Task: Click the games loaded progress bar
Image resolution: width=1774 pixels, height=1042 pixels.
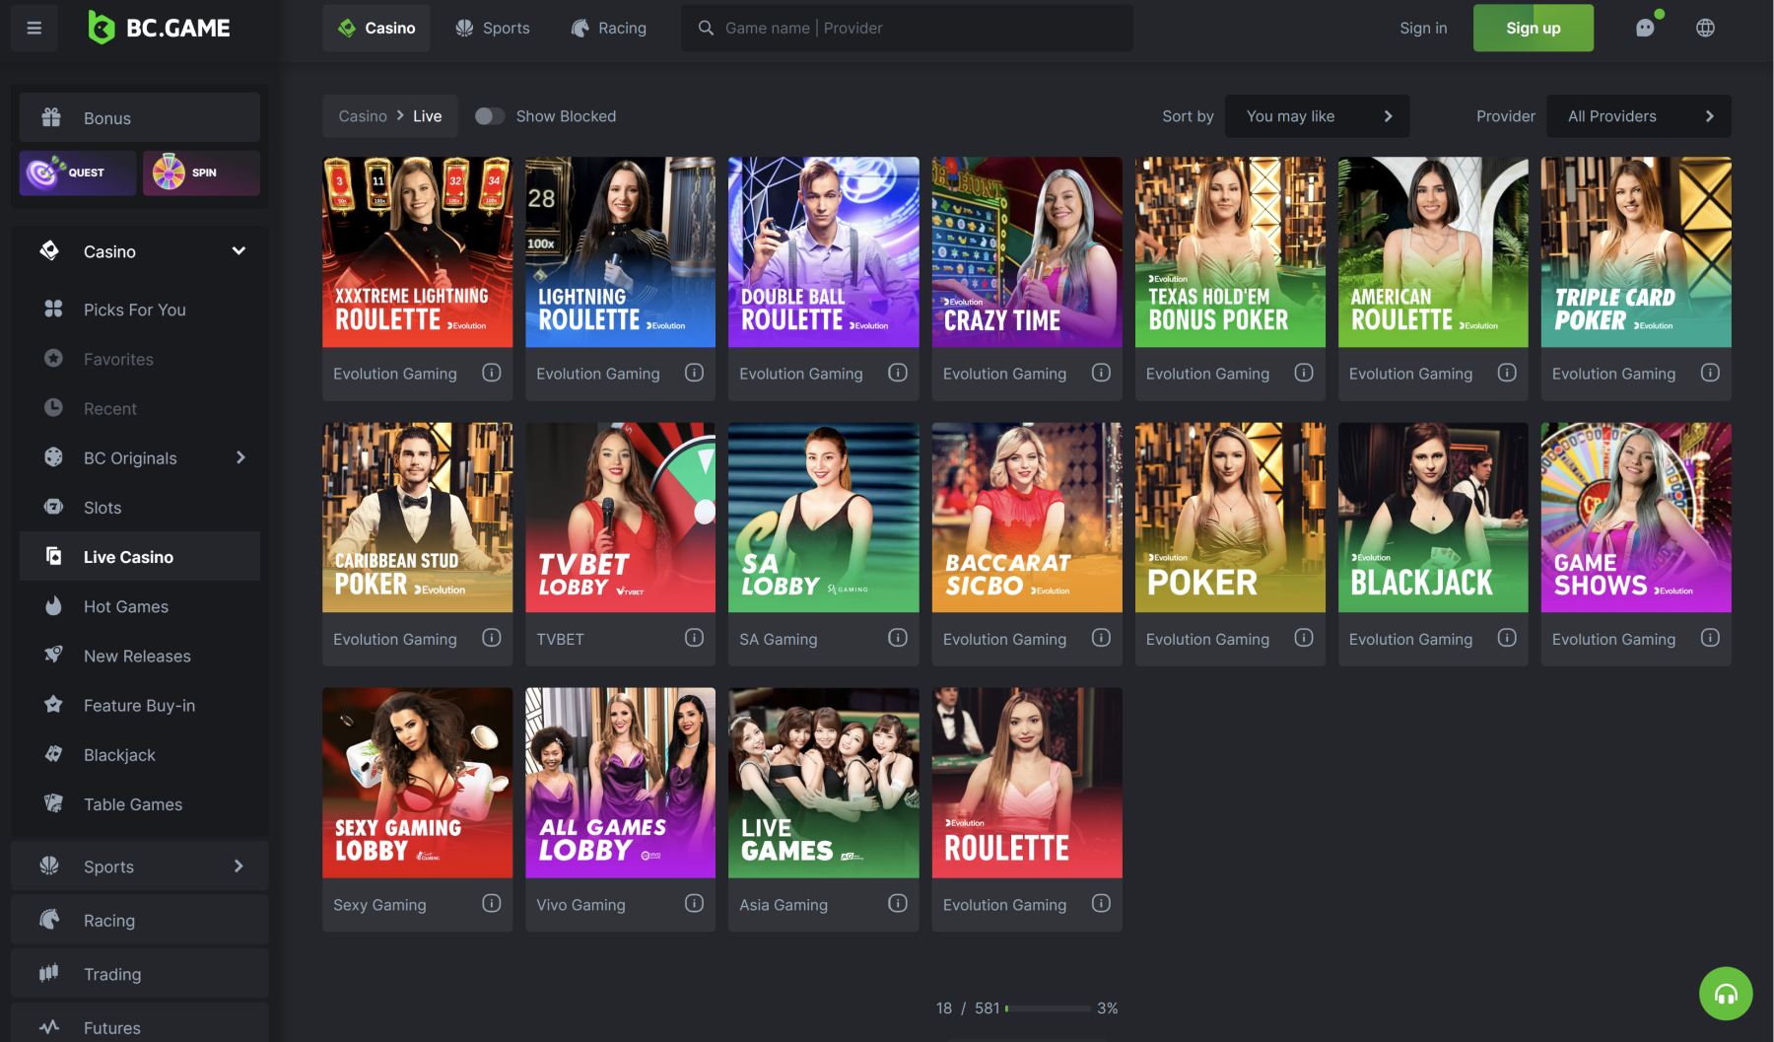Action: click(x=1048, y=1008)
